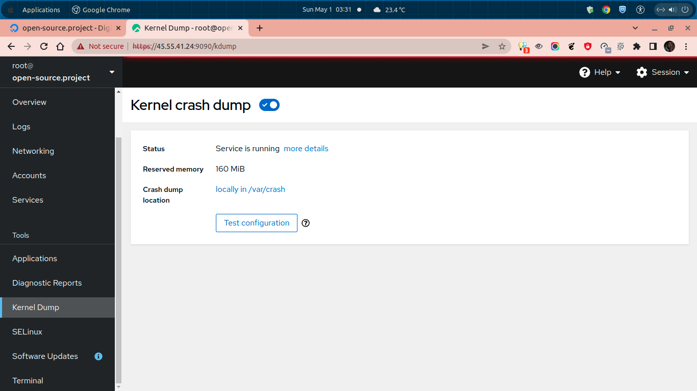Open Services in the sidebar
This screenshot has width=697, height=391.
pyautogui.click(x=58, y=200)
